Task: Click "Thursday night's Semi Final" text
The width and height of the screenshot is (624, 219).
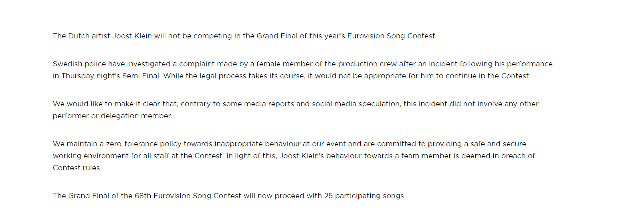Action: click(x=111, y=76)
